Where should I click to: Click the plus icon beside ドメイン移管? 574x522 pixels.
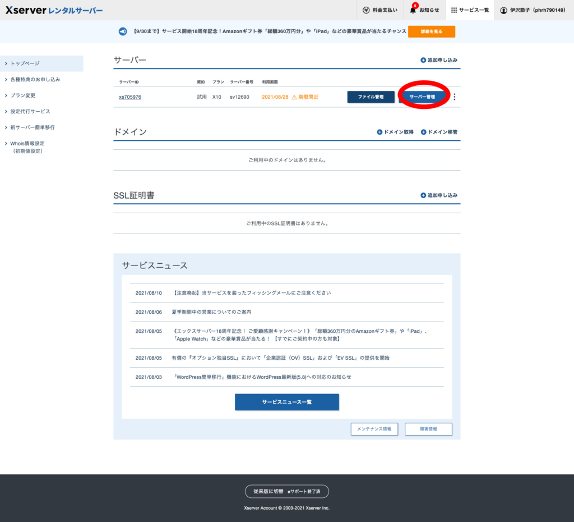[x=424, y=132]
